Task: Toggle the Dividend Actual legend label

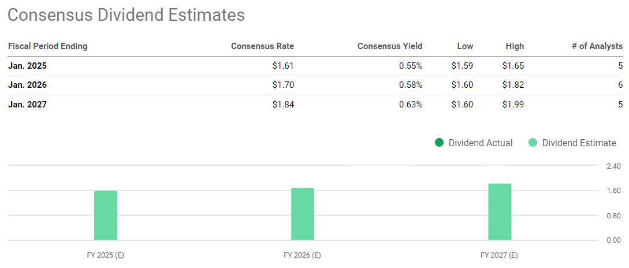Action: pos(481,143)
